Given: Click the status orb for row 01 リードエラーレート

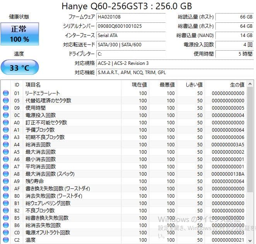Looking at the screenshot, I should point(6,93).
